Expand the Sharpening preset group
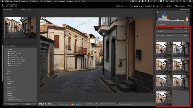 6,93
